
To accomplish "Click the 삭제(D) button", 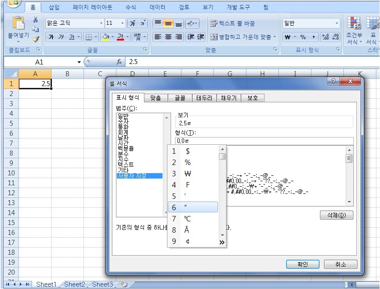I will pyautogui.click(x=336, y=215).
